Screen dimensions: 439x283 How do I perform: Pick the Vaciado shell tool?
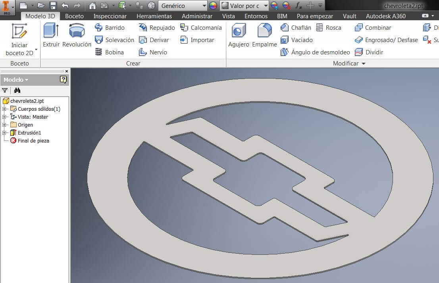coord(297,40)
